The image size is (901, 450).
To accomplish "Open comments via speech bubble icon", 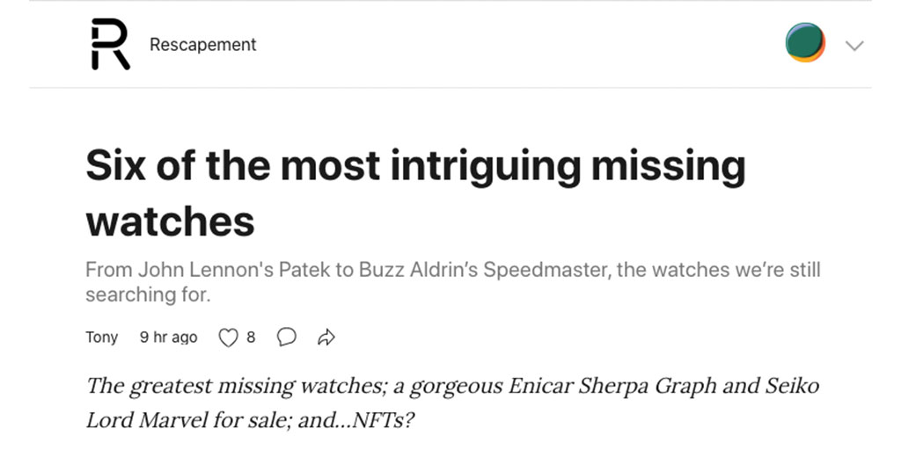I will (286, 337).
